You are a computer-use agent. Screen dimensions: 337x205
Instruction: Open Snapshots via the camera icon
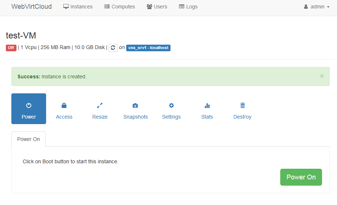coord(135,105)
